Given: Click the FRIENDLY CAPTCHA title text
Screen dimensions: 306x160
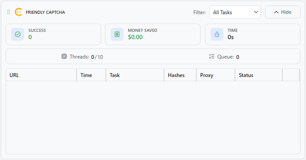Looking at the screenshot, I should point(45,12).
